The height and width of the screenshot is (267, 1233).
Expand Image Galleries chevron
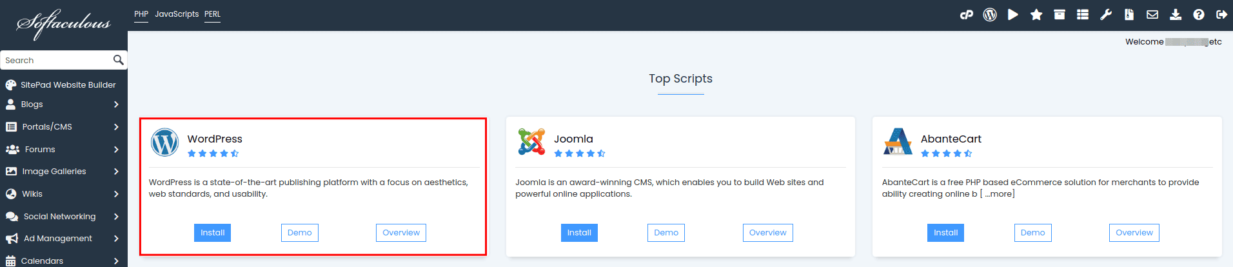pos(116,171)
